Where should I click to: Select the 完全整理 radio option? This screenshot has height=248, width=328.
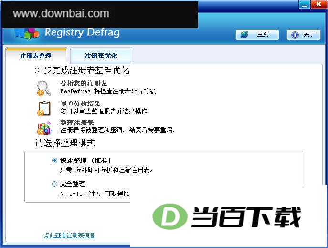click(x=54, y=184)
